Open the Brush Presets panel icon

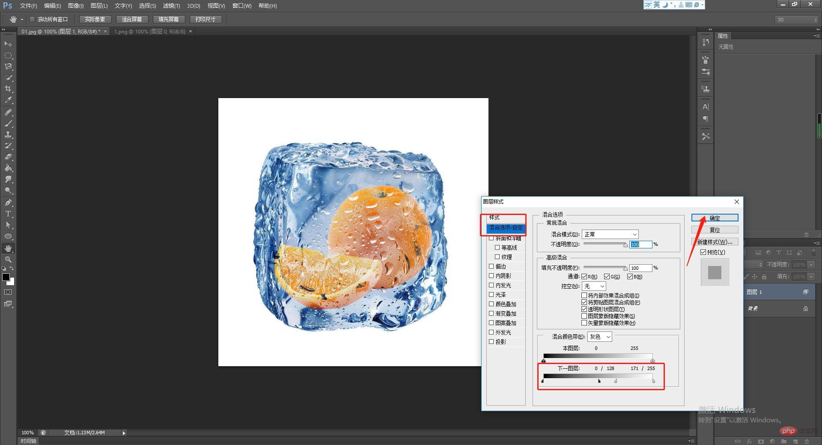[x=706, y=72]
